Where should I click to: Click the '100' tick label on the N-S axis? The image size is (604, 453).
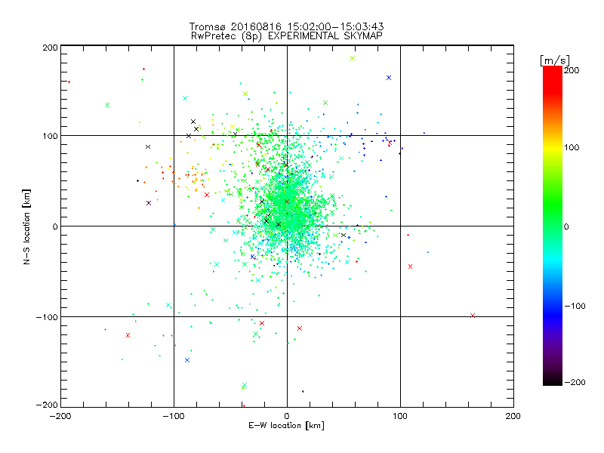(x=50, y=136)
